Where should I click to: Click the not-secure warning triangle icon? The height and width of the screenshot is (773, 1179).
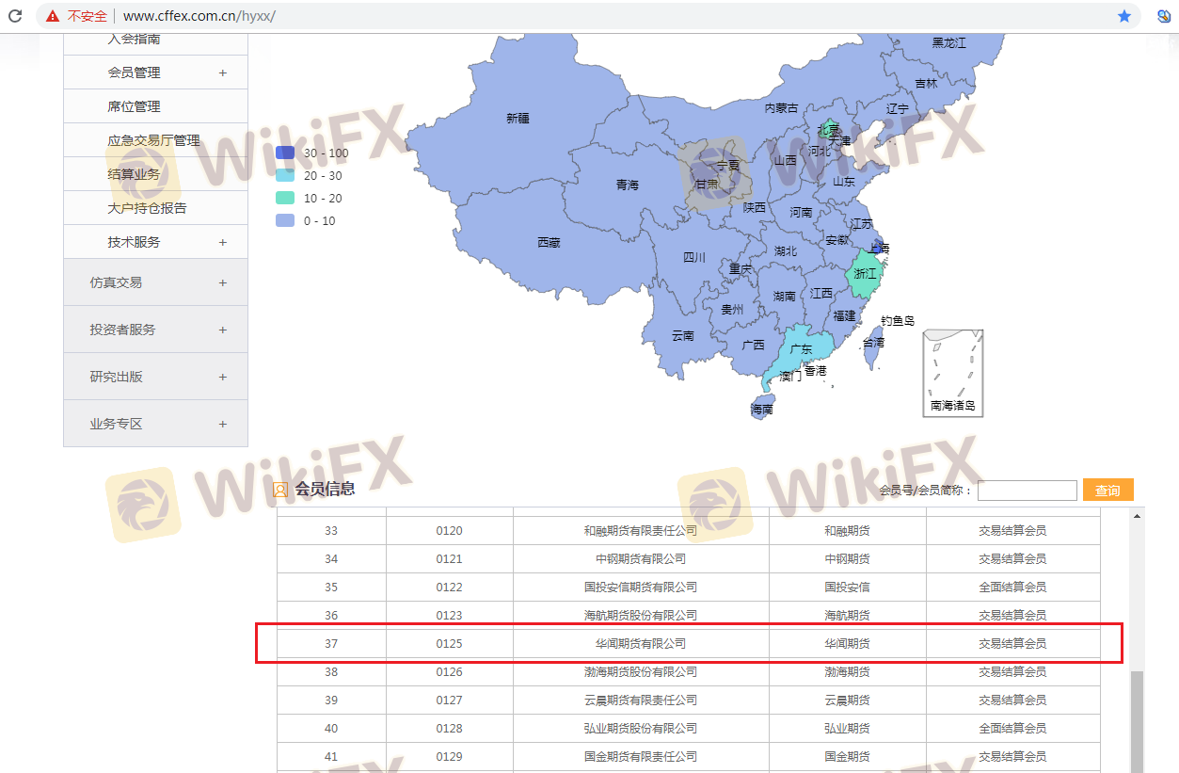click(53, 16)
